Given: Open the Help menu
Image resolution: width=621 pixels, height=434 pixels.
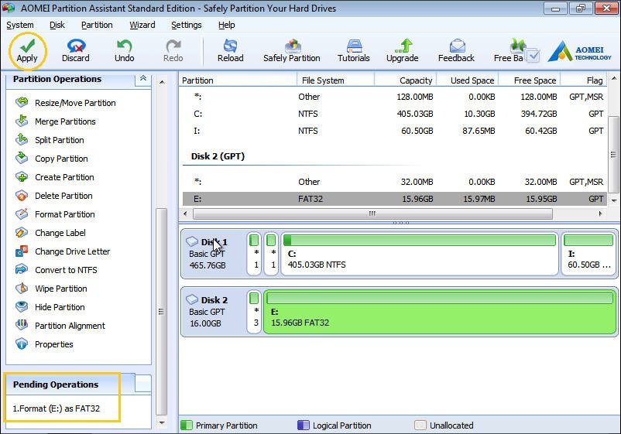Looking at the screenshot, I should (227, 25).
